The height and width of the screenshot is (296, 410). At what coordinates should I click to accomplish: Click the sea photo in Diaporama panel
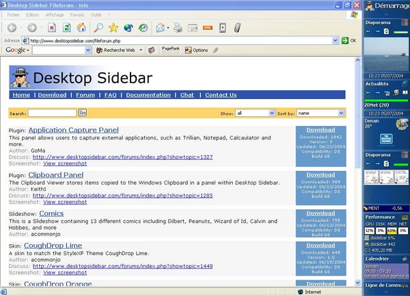[x=386, y=55]
